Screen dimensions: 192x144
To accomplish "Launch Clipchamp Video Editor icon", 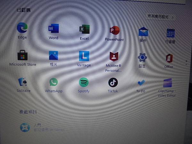I will click(168, 83).
